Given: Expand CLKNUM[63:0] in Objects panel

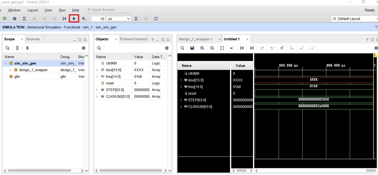Looking at the screenshot, I should (x=97, y=96).
